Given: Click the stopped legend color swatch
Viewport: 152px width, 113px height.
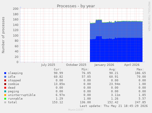Looking at the screenshot, I should [5, 80].
